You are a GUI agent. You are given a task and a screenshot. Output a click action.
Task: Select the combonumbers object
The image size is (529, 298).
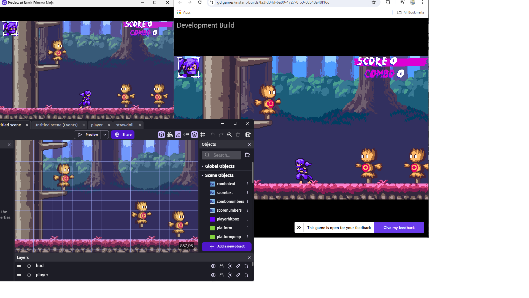tap(230, 201)
